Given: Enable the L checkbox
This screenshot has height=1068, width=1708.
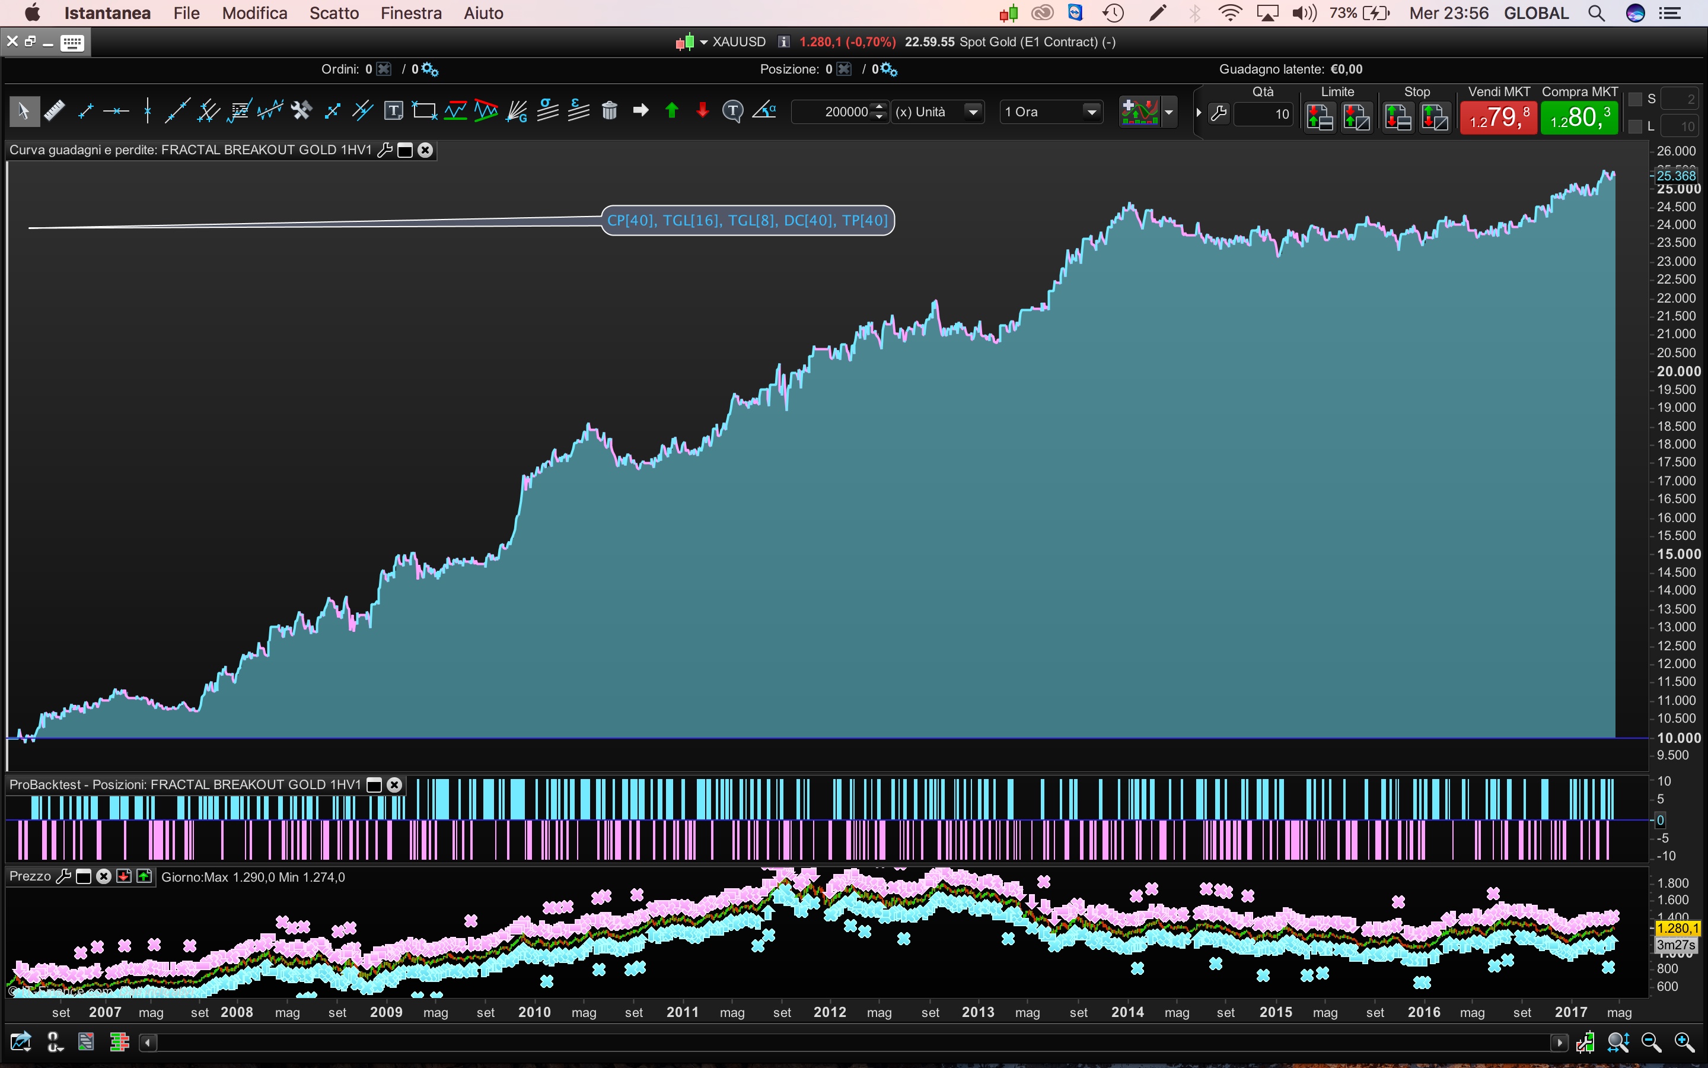Looking at the screenshot, I should (1634, 126).
